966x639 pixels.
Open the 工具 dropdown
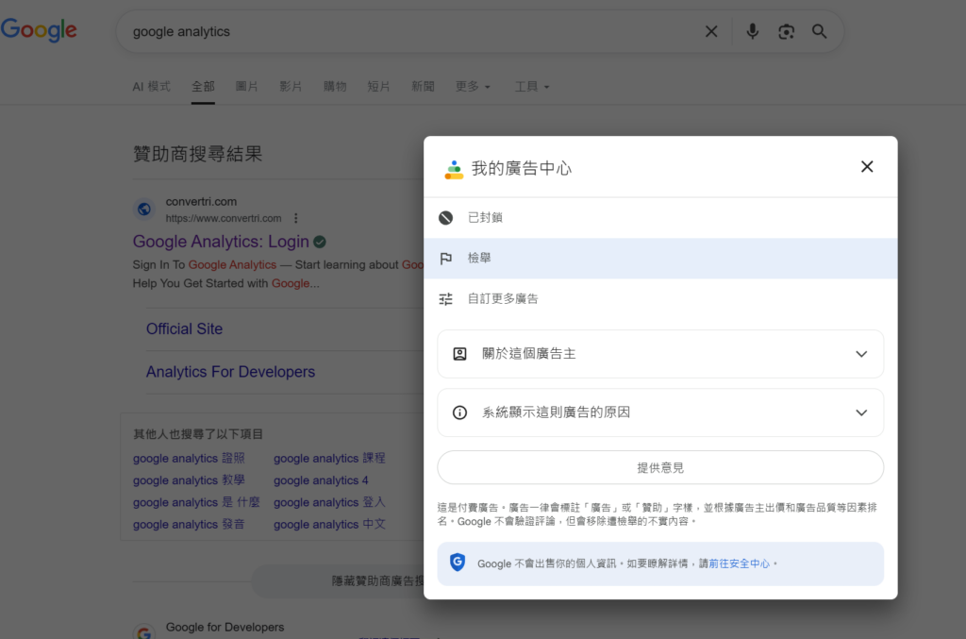point(531,87)
